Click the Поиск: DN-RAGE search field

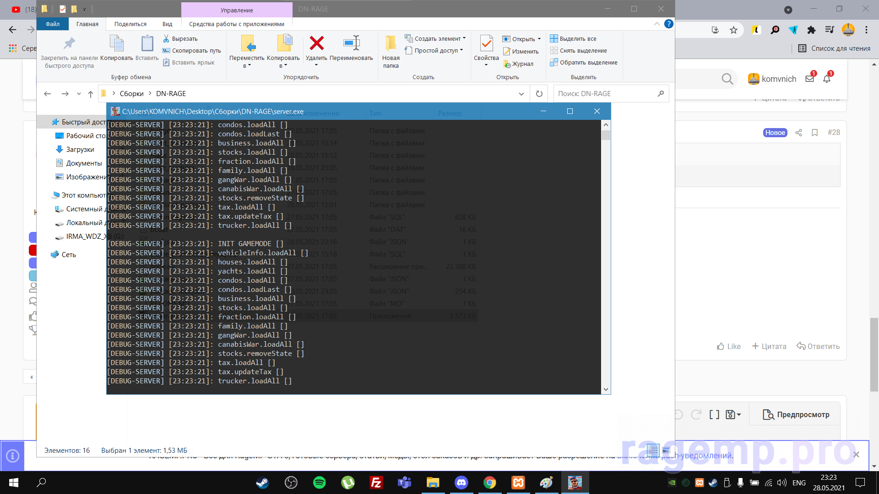coord(604,94)
